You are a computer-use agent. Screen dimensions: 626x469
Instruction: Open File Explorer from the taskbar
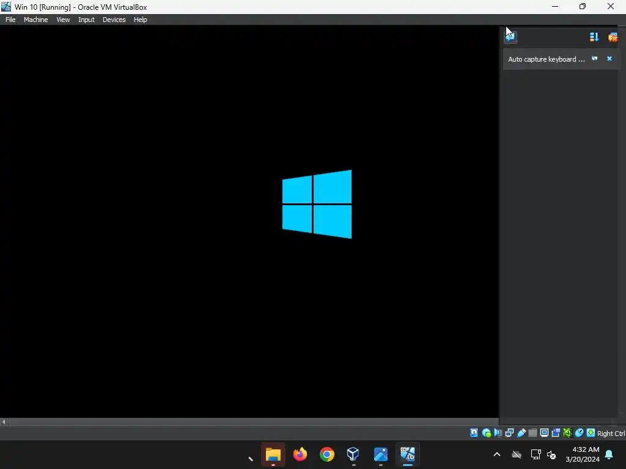(x=273, y=454)
